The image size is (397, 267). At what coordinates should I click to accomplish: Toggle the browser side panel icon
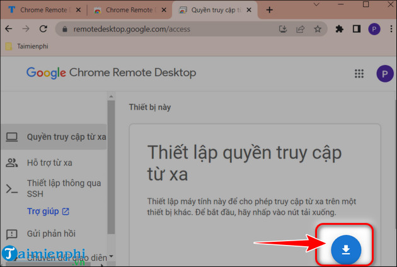pyautogui.click(x=357, y=29)
